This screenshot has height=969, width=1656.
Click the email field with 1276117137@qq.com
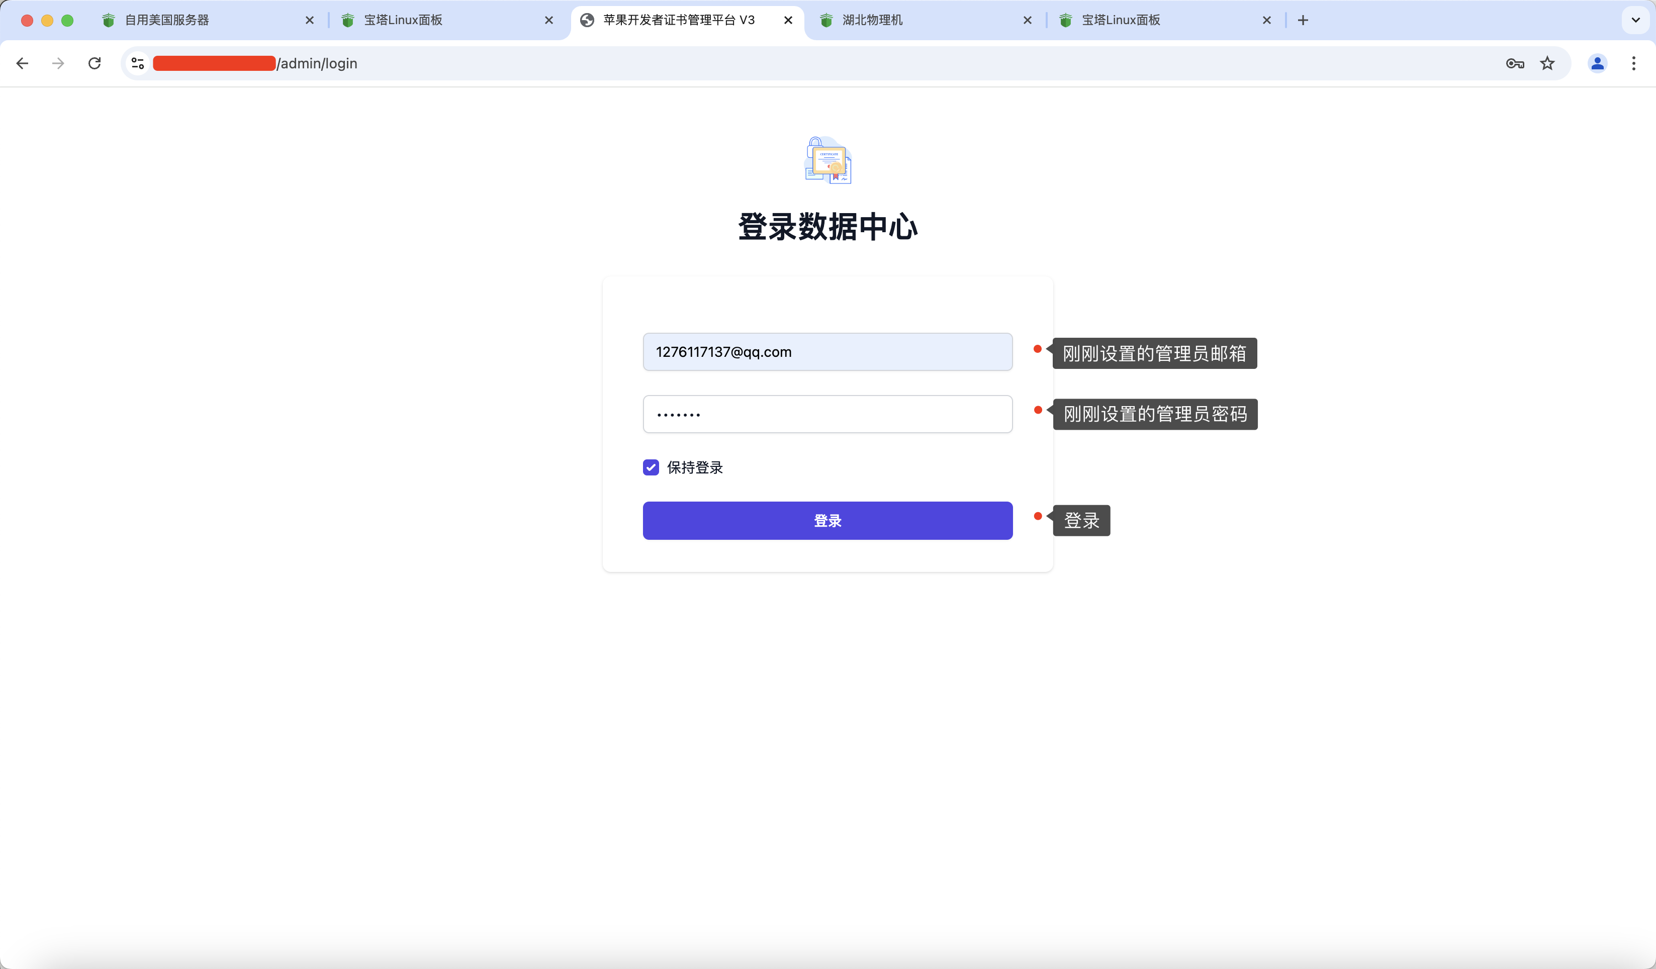pos(827,352)
